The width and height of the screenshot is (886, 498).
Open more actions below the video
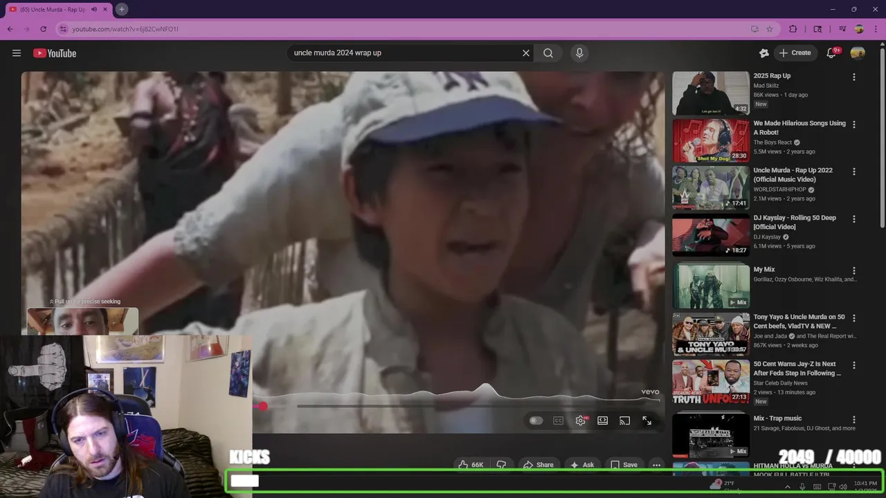pyautogui.click(x=656, y=465)
